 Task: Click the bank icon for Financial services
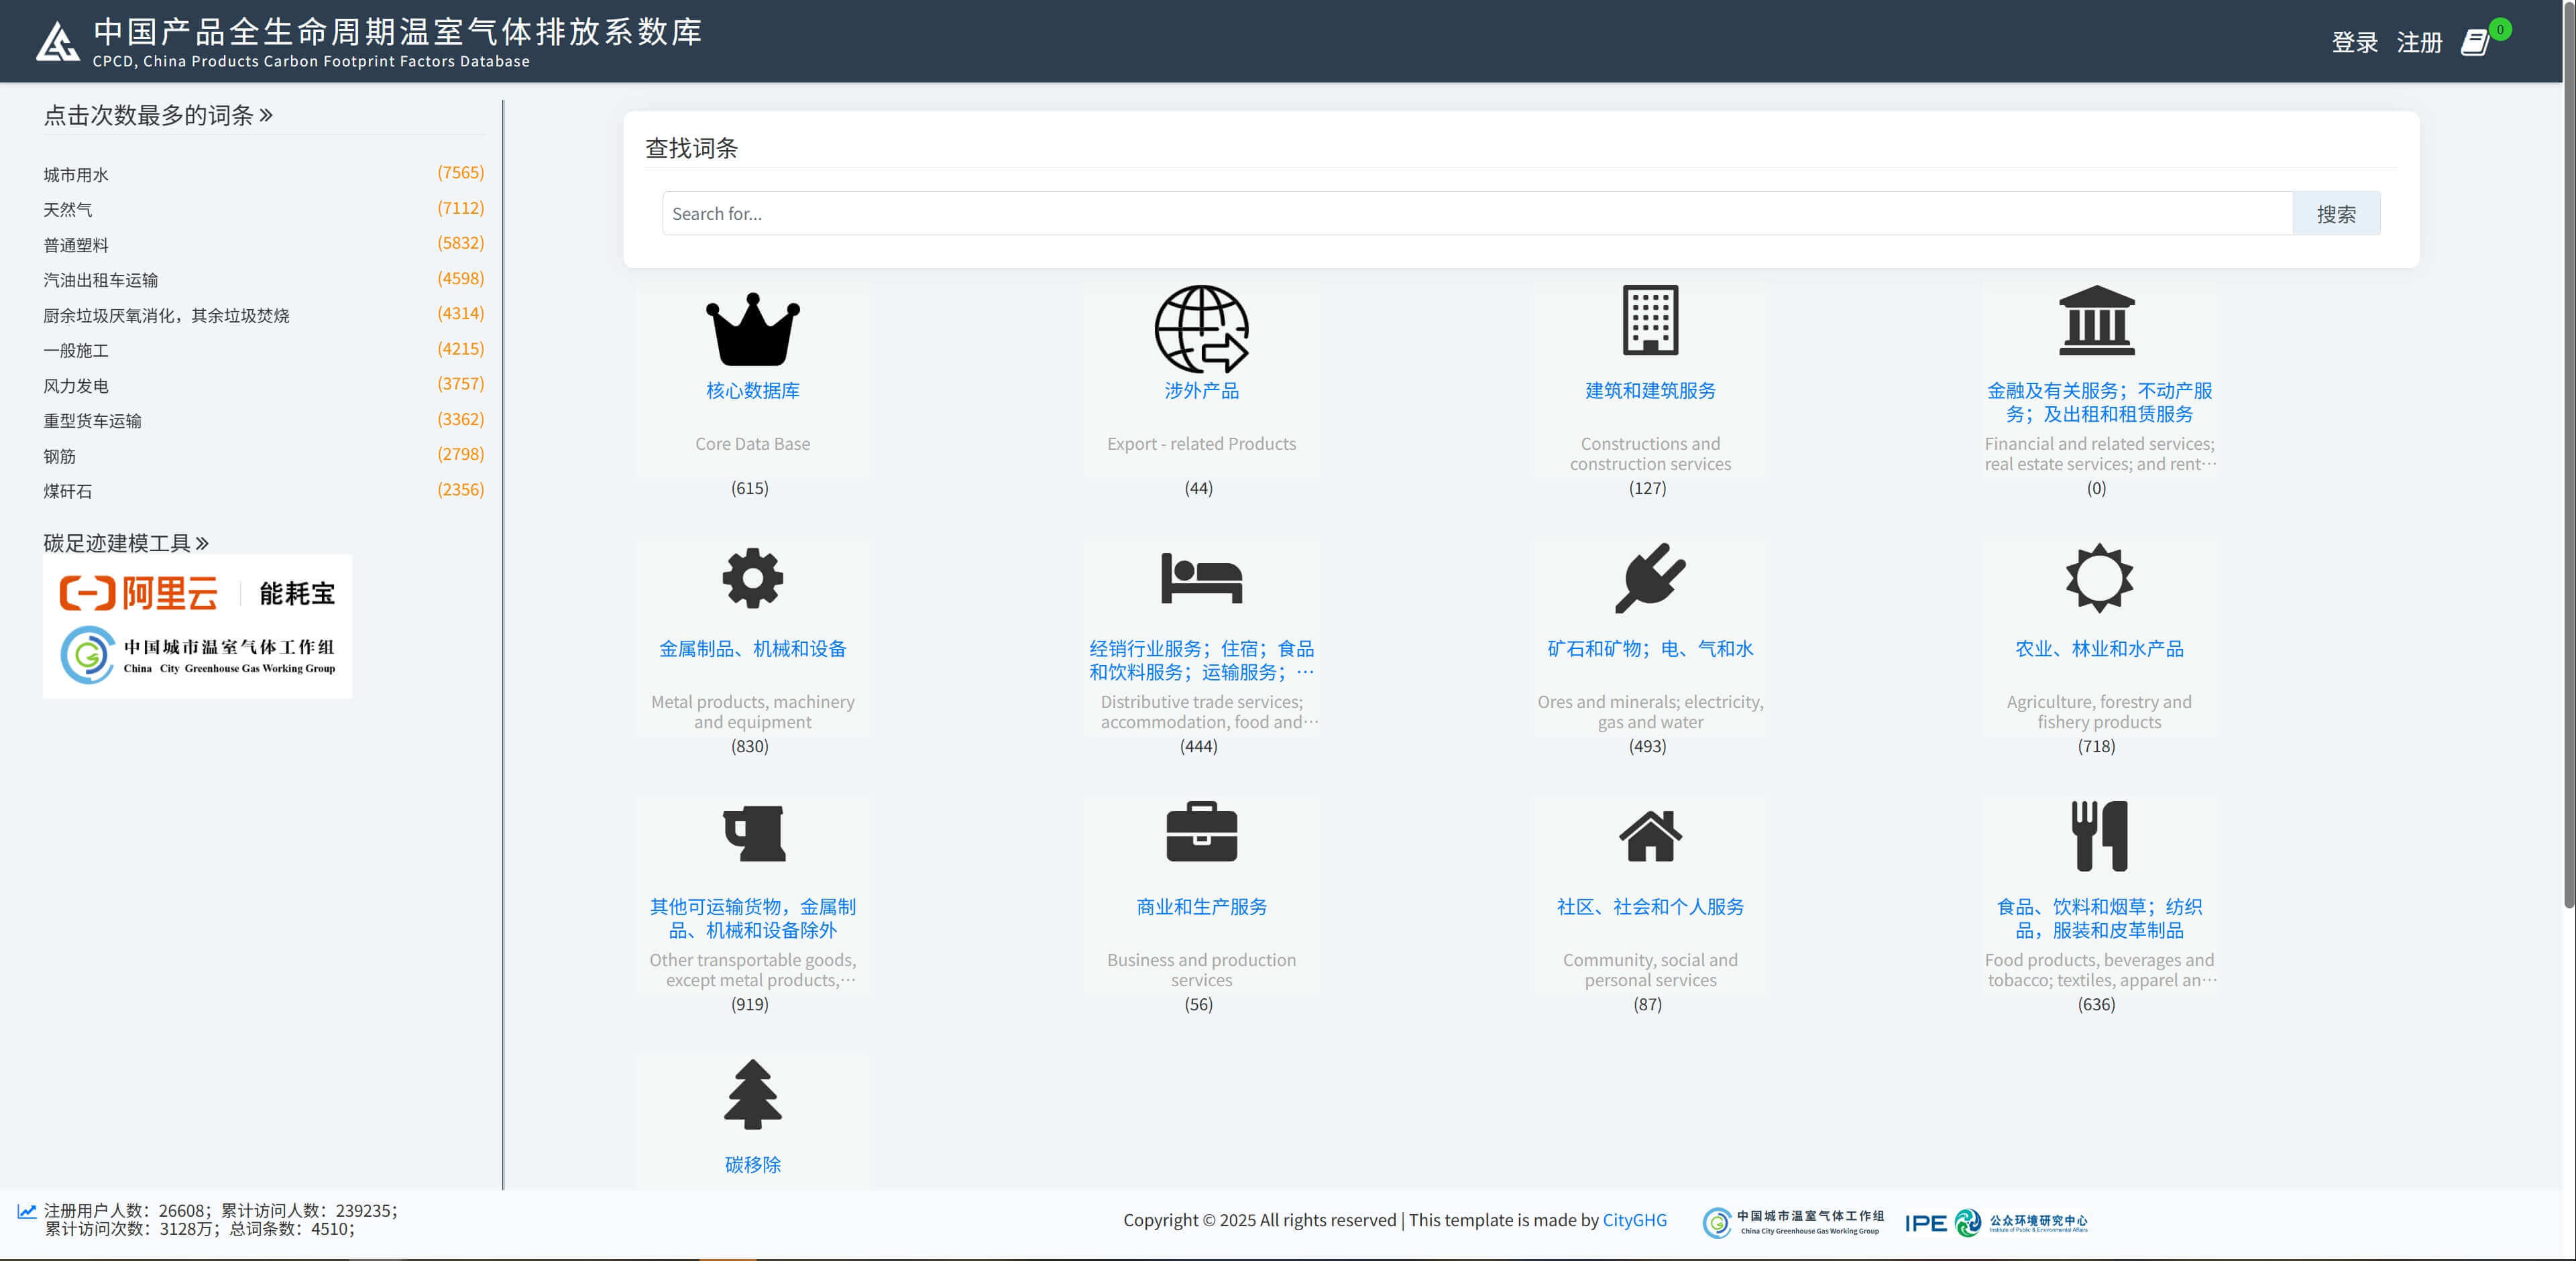2097,320
